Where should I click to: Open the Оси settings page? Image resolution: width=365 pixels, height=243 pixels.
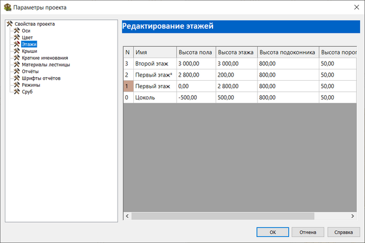point(26,31)
